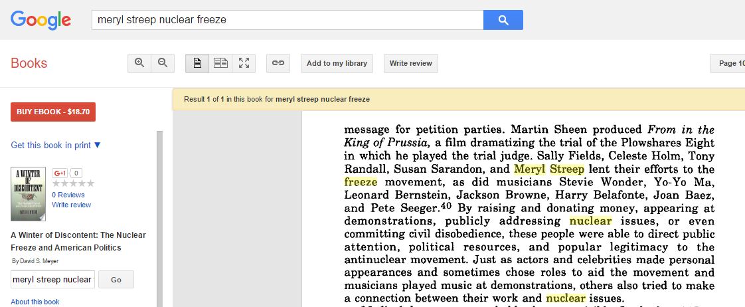This screenshot has height=307, width=745.
Task: Click the highlighted word Streep on the page
Action: [x=567, y=169]
